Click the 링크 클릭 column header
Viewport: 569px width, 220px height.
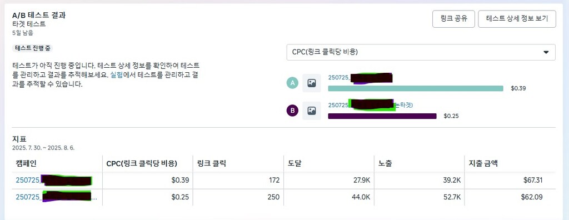(212, 163)
